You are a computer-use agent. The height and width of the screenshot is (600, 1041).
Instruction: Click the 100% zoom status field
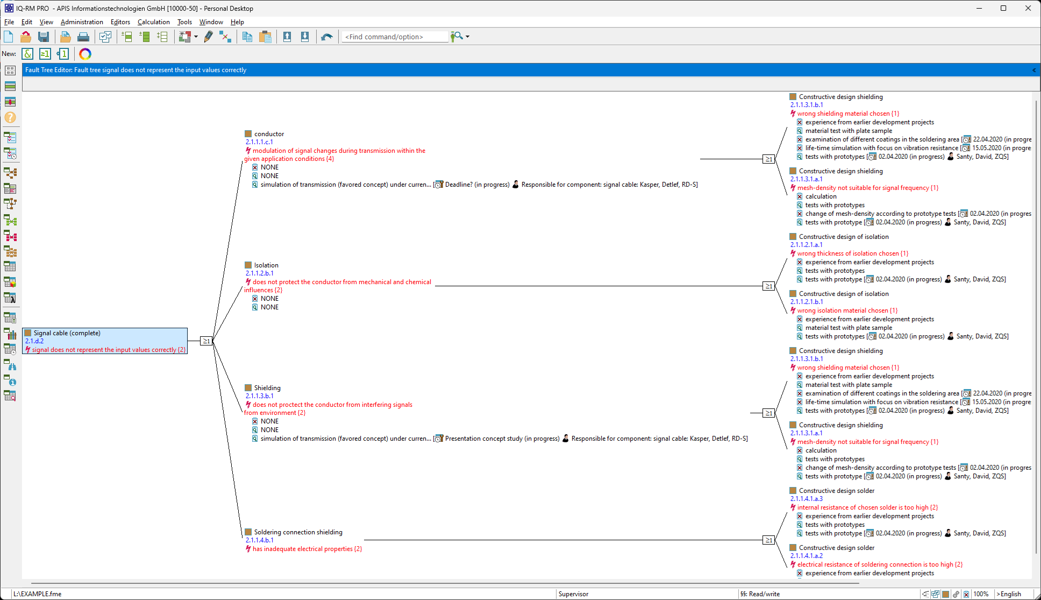click(x=981, y=594)
